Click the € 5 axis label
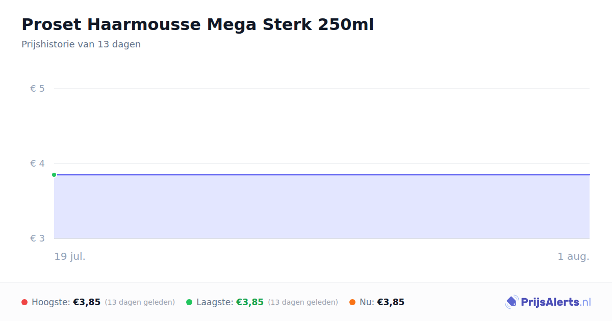Screen dimensions: 612x321 pos(37,89)
